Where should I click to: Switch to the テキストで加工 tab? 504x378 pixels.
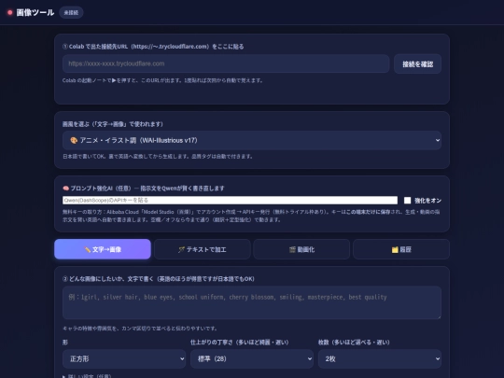[203, 249]
